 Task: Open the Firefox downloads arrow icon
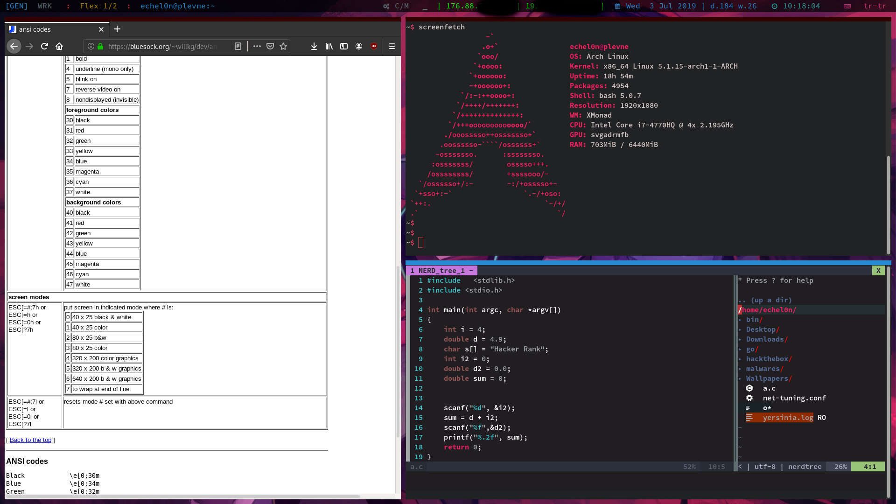click(x=314, y=46)
